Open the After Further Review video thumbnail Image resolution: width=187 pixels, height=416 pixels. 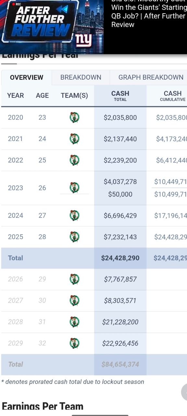point(52,27)
